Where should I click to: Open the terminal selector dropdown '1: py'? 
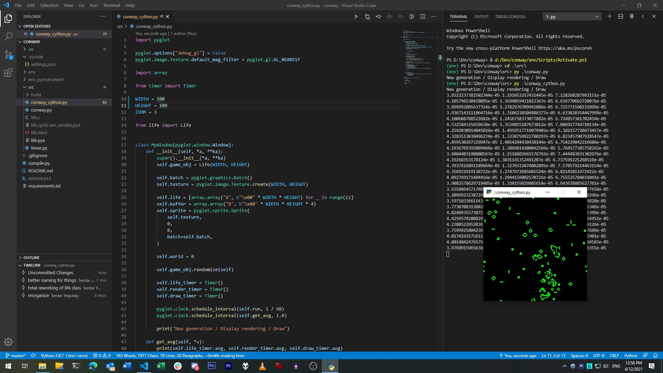(x=572, y=17)
